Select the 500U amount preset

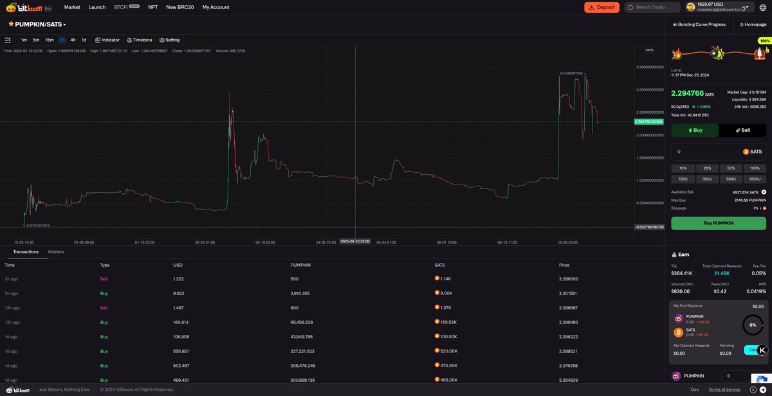click(731, 179)
